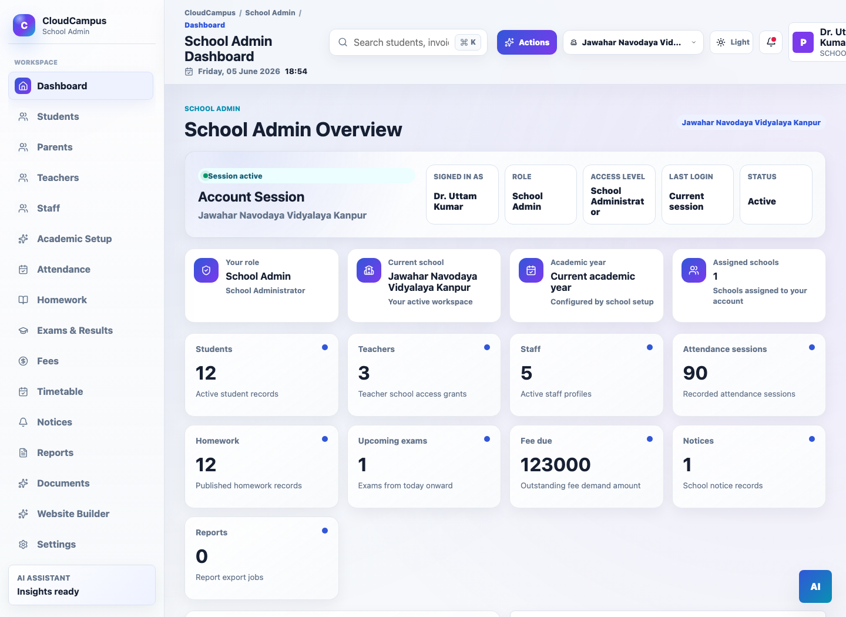Open the AI Assistant Insights ready panel

(x=82, y=585)
